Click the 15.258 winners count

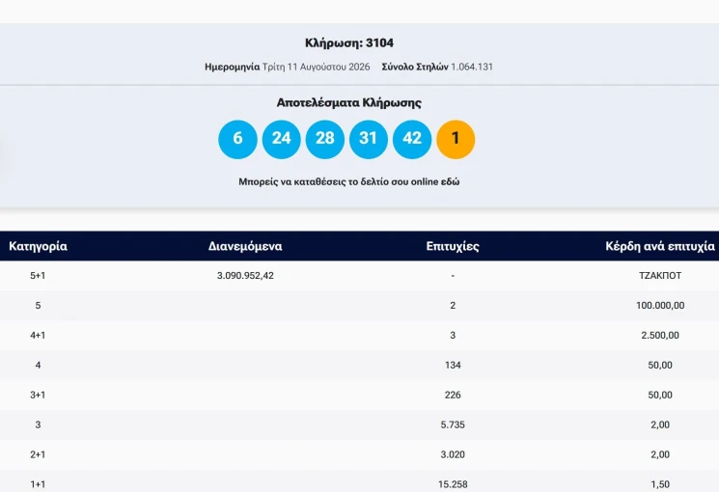453,484
